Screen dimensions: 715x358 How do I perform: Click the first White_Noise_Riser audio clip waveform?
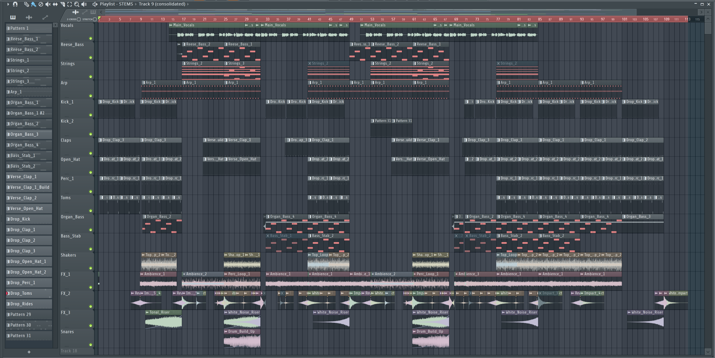pyautogui.click(x=242, y=321)
